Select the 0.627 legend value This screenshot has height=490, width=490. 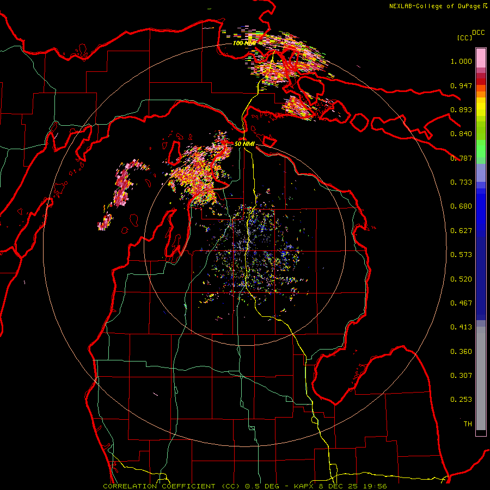(461, 231)
